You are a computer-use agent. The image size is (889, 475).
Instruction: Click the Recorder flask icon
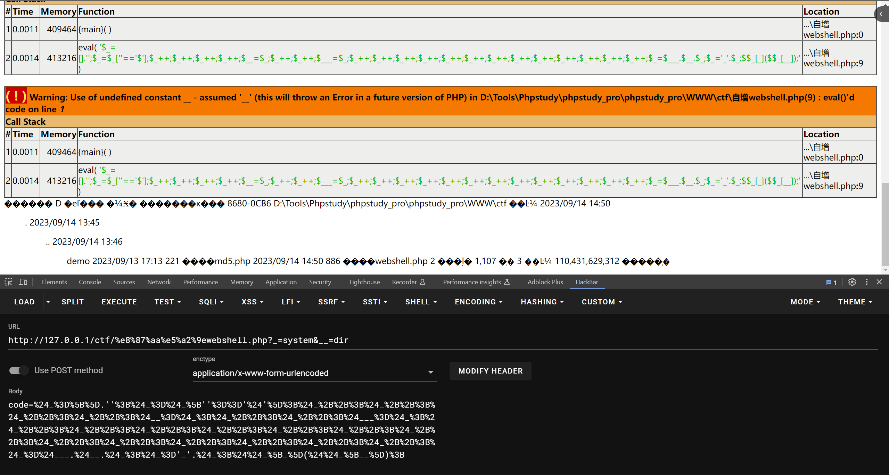[x=423, y=282]
